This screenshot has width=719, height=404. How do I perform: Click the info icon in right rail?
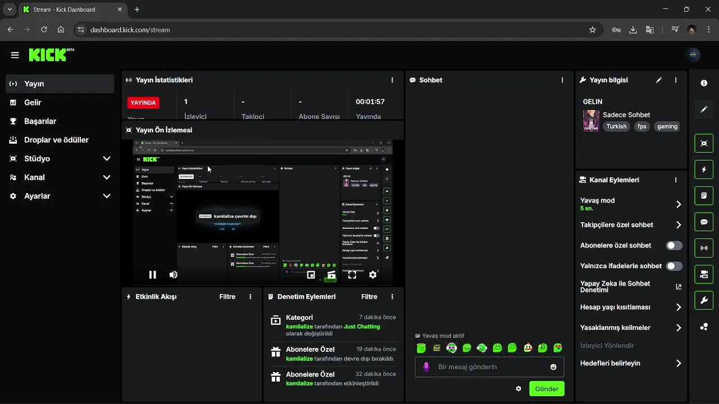(704, 83)
